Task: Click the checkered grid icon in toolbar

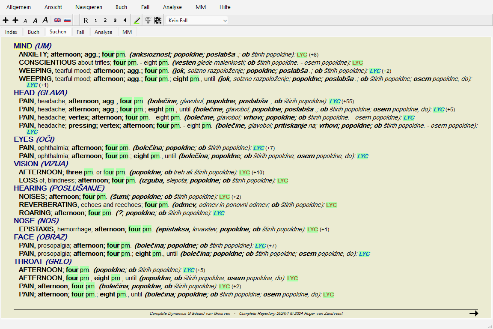Action: tap(158, 20)
